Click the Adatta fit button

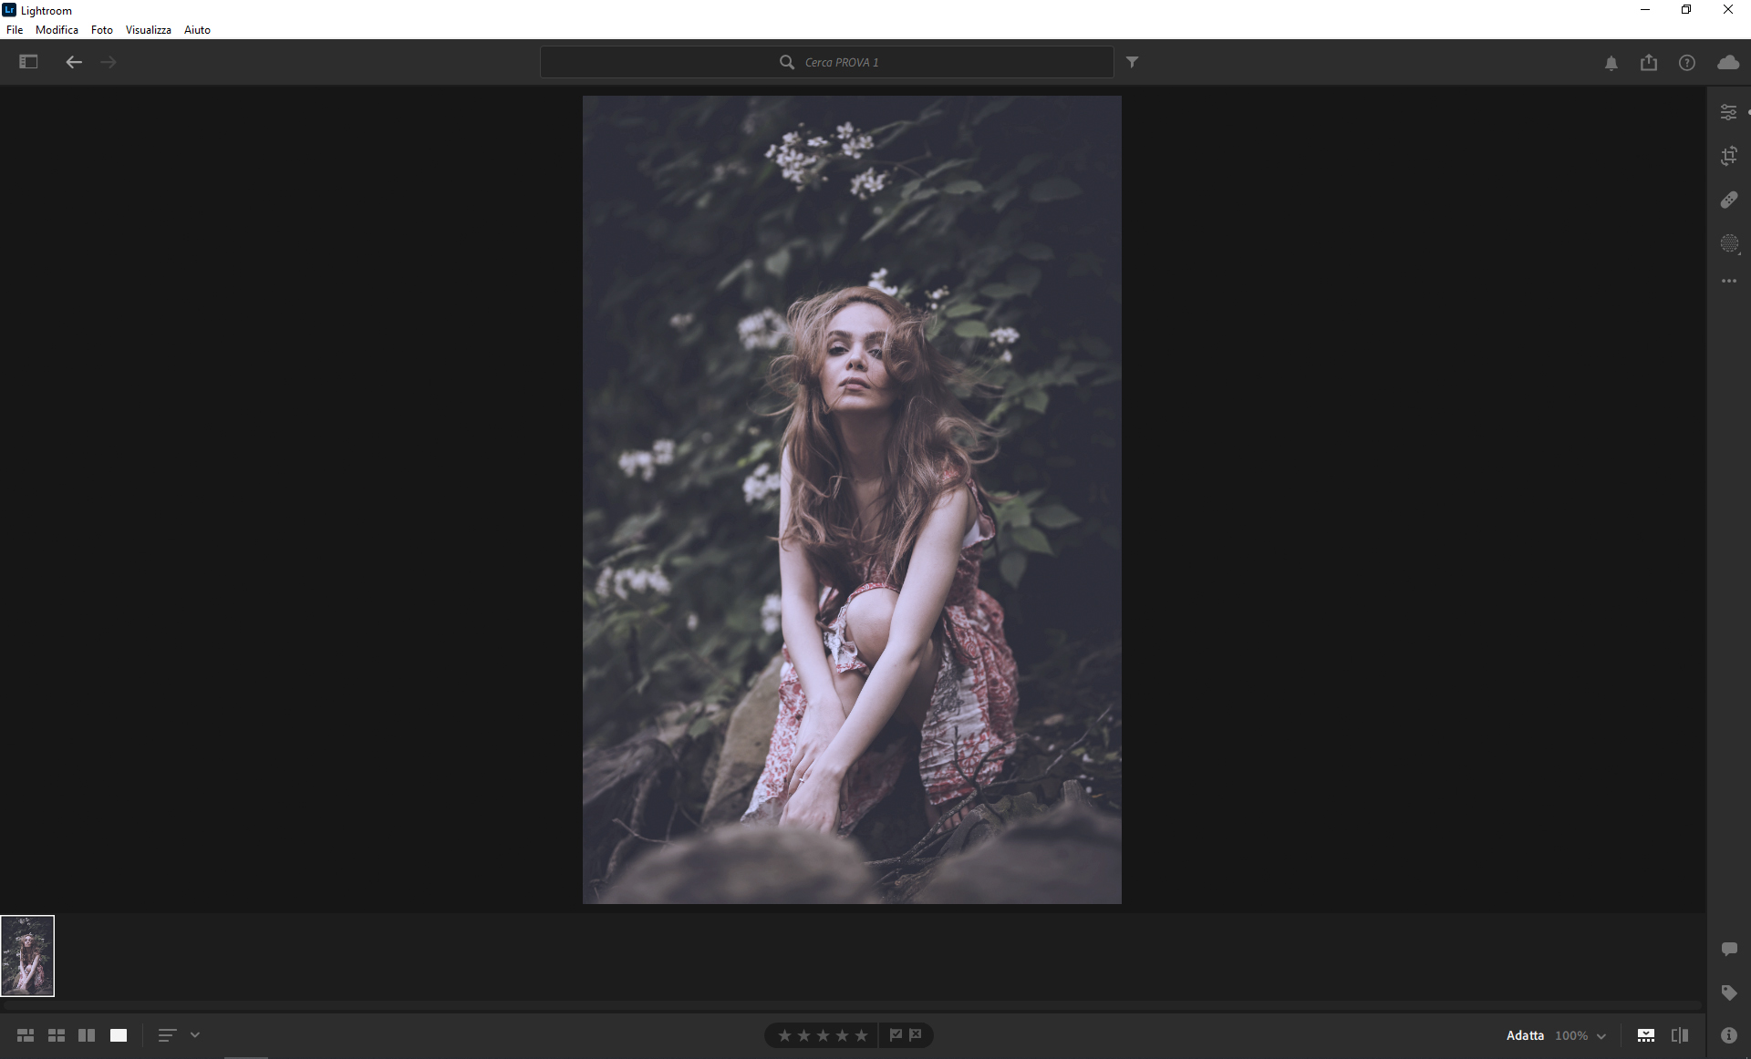tap(1525, 1035)
